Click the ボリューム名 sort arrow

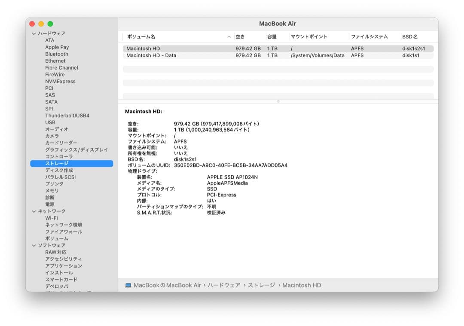229,37
